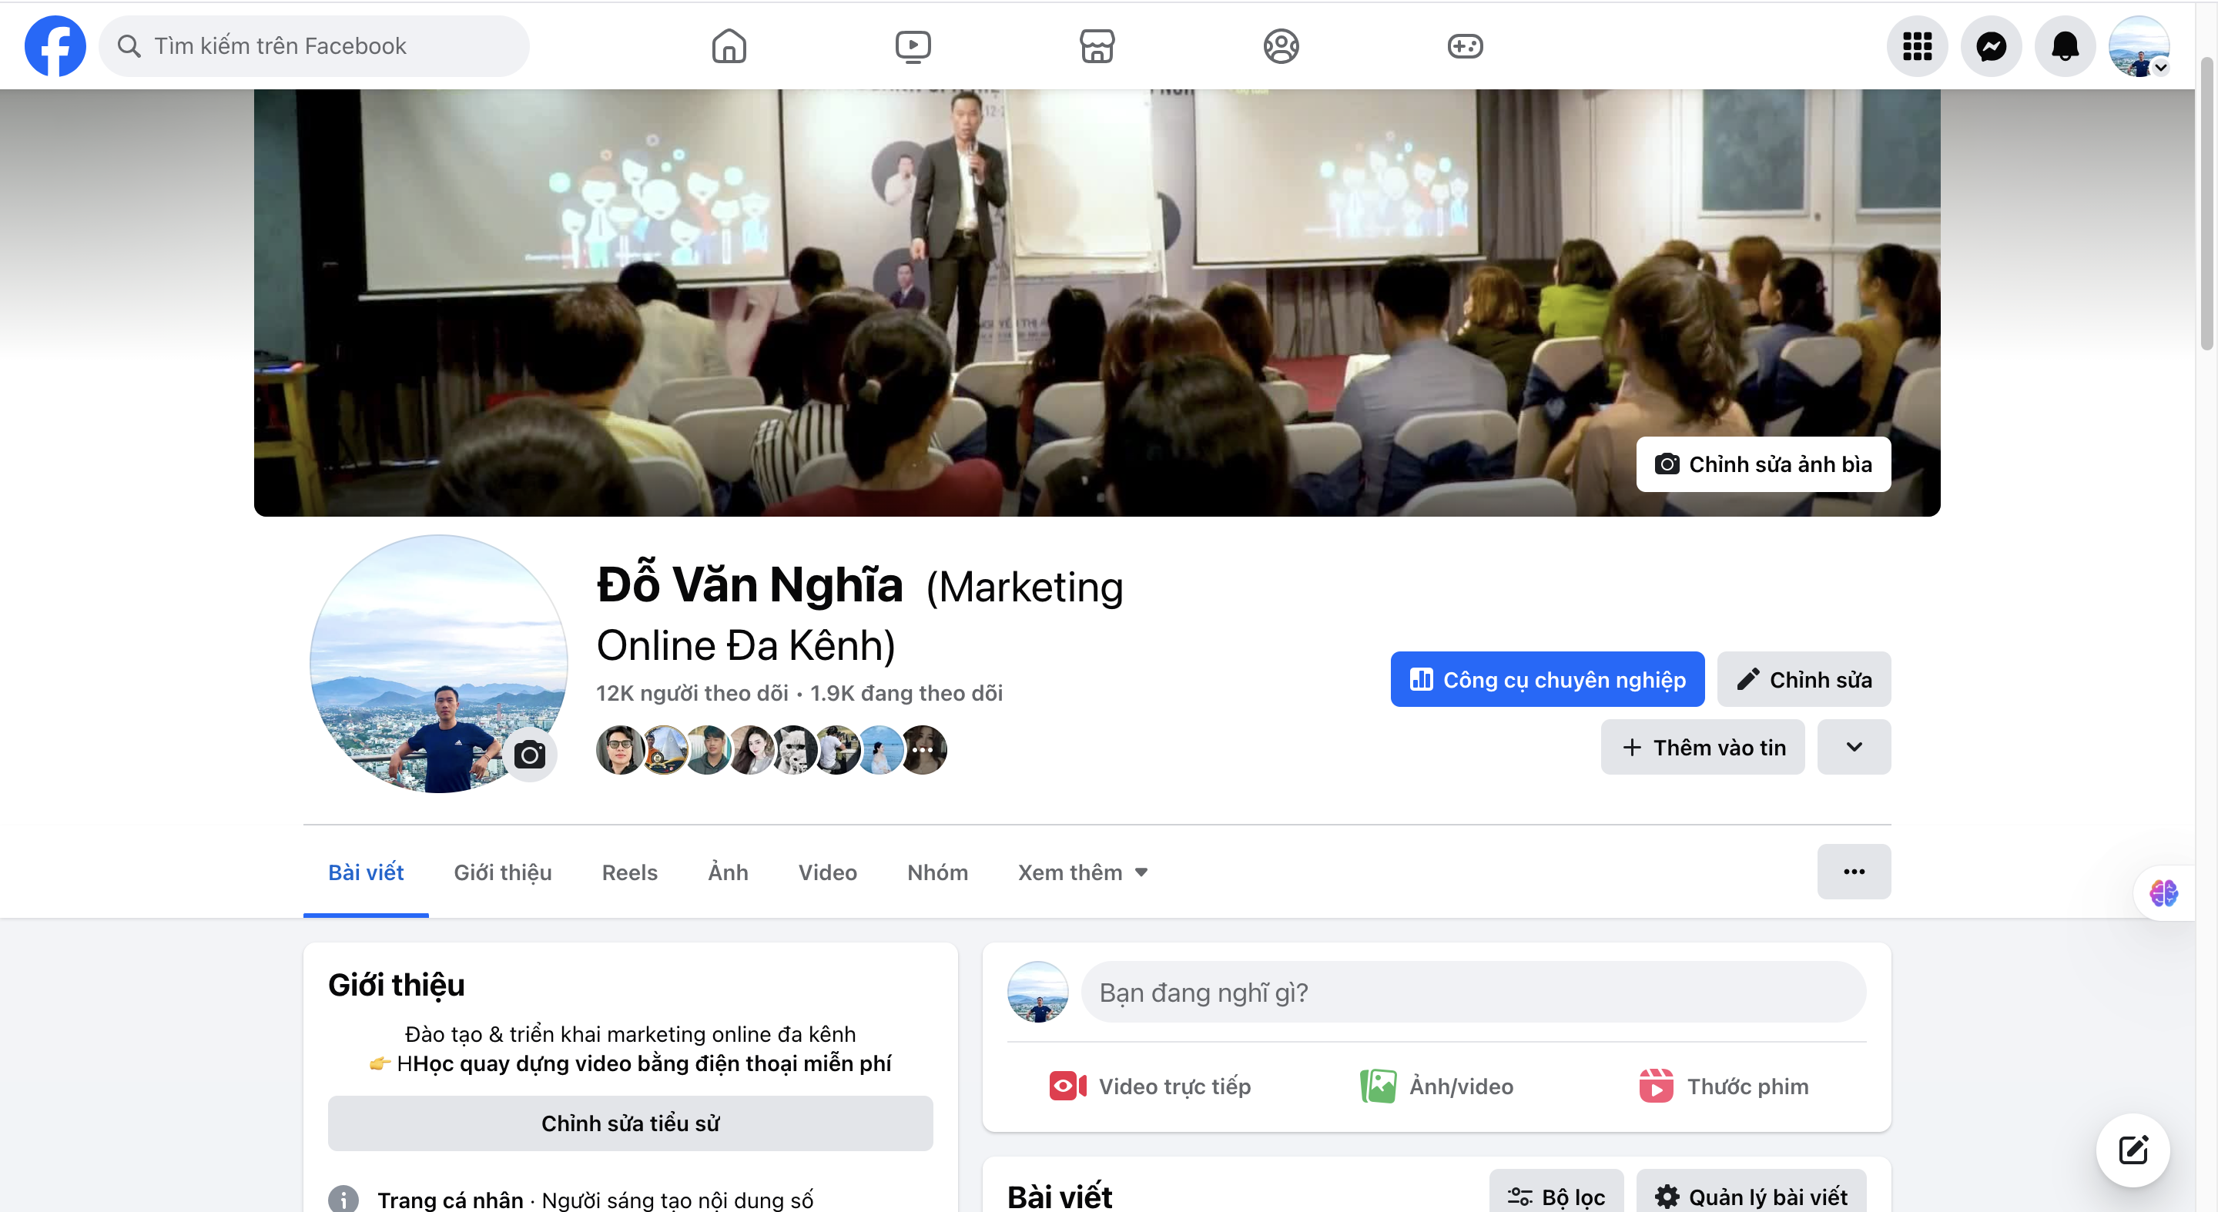Open the nine-dot menu grid
This screenshot has height=1212, width=2218.
tap(1917, 45)
